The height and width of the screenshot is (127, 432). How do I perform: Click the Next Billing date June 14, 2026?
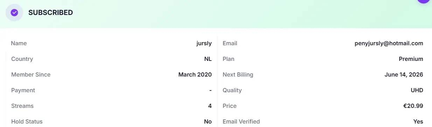403,74
